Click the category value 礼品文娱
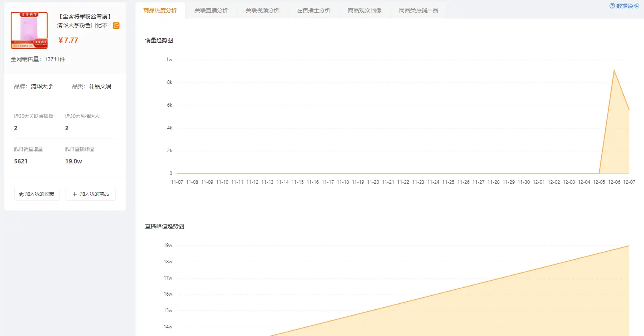This screenshot has width=644, height=336. pos(100,86)
